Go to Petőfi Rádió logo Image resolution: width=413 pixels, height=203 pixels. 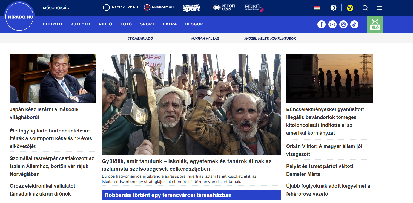[224, 8]
